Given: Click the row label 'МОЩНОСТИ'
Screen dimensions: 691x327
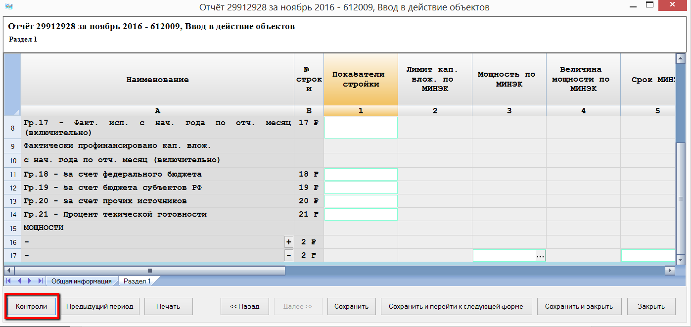Looking at the screenshot, I should [x=44, y=228].
